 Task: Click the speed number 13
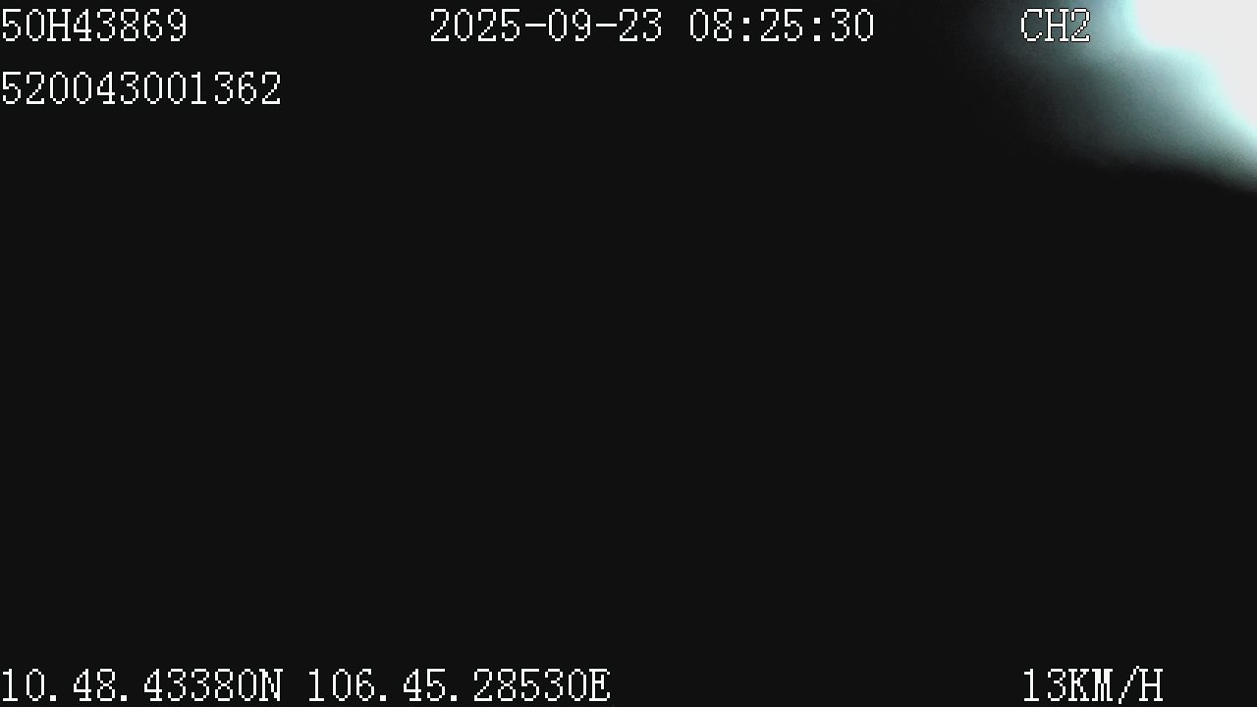pyautogui.click(x=1044, y=685)
